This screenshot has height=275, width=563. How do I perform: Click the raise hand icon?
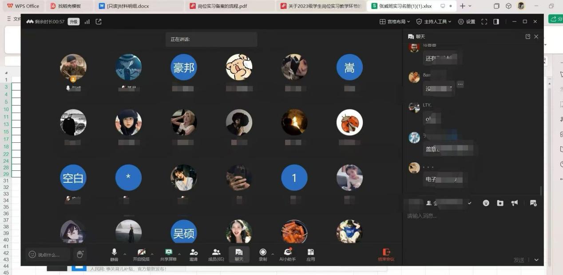point(80,254)
